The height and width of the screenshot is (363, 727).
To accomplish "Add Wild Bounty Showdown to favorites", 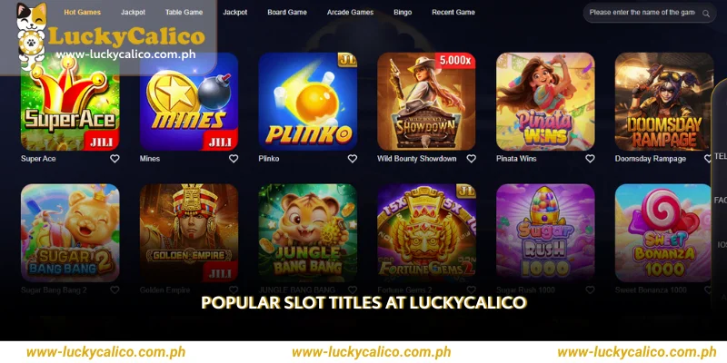I will click(471, 158).
